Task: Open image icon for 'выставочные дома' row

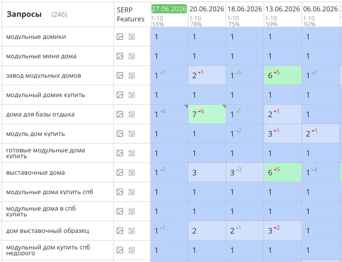Action: pos(120,172)
